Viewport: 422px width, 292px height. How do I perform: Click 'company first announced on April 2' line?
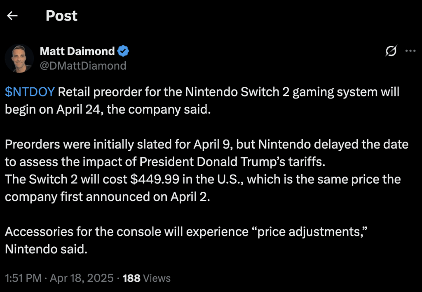(108, 197)
